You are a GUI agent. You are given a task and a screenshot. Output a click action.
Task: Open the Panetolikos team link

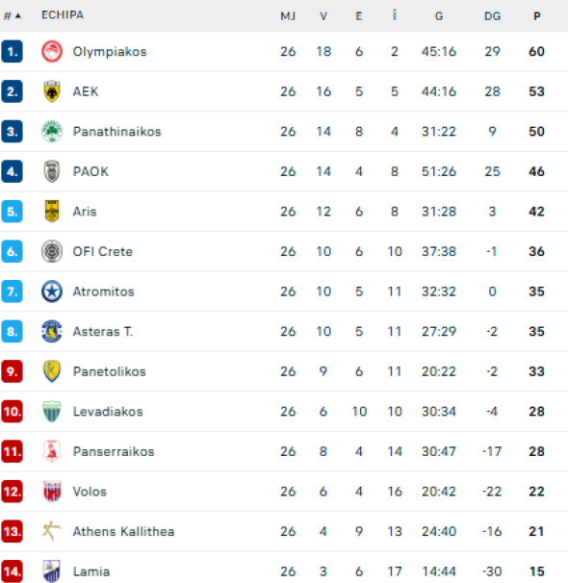point(109,371)
